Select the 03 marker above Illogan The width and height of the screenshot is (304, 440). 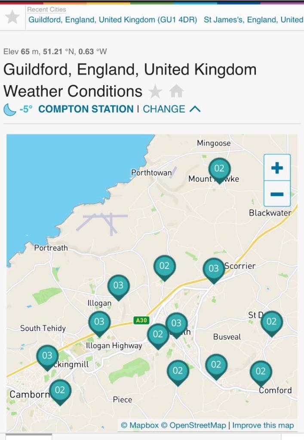pyautogui.click(x=118, y=286)
